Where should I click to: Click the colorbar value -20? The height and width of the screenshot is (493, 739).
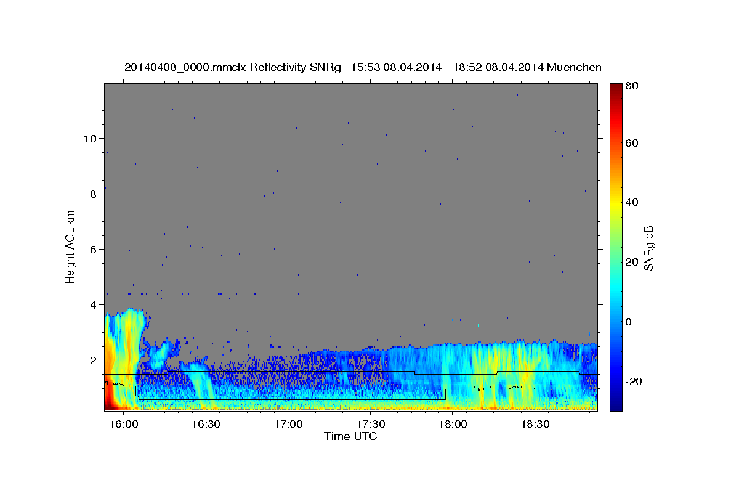coord(633,381)
